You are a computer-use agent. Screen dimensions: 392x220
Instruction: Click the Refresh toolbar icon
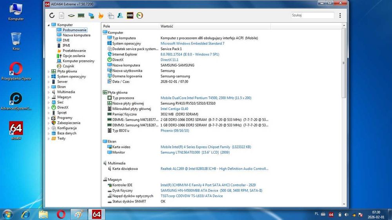coord(52,16)
